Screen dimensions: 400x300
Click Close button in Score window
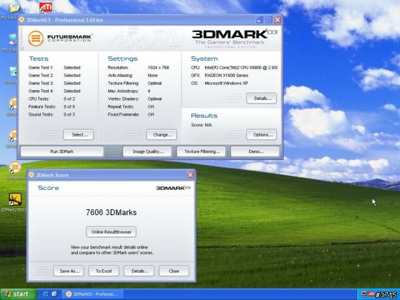point(174,271)
